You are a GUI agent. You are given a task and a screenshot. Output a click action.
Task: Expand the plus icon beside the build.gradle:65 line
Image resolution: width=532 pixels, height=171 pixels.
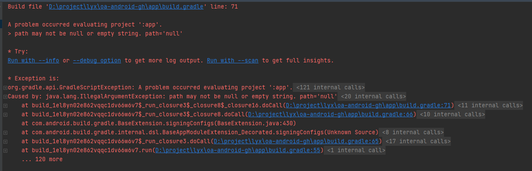click(x=5, y=142)
